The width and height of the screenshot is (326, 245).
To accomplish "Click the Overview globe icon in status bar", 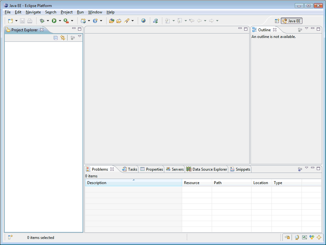I will tap(297, 237).
